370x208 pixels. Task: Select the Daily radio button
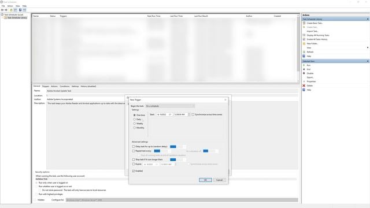(x=135, y=120)
